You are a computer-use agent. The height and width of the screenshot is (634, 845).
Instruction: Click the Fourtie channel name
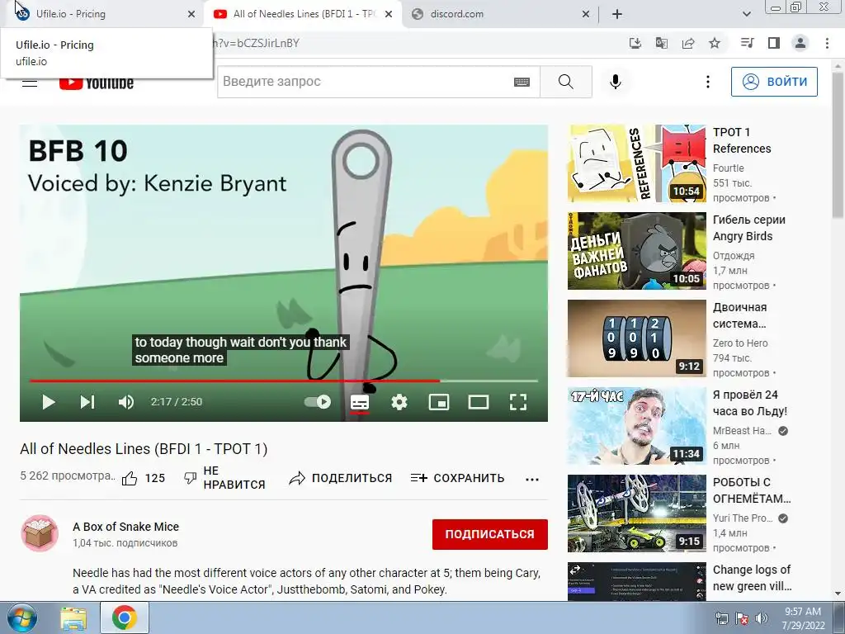tap(728, 168)
